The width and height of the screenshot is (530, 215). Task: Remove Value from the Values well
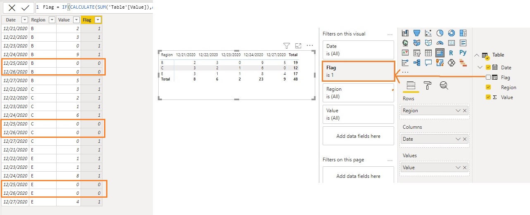(x=465, y=168)
